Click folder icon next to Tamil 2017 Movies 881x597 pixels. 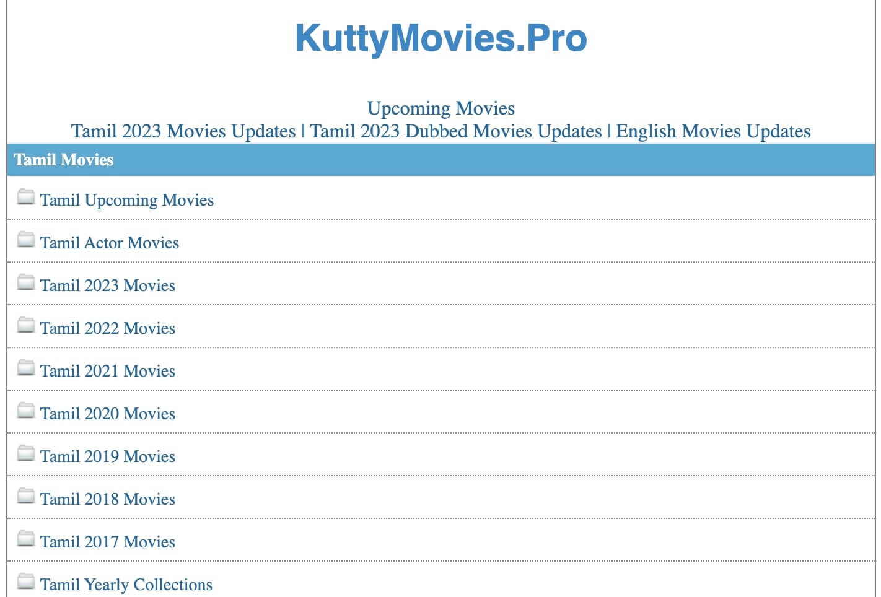26,539
